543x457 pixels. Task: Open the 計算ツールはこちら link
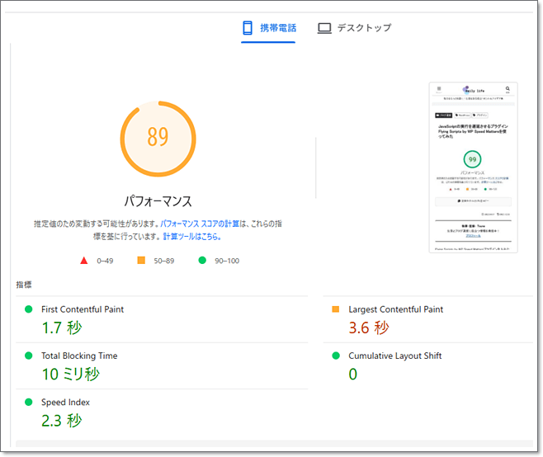tap(191, 237)
